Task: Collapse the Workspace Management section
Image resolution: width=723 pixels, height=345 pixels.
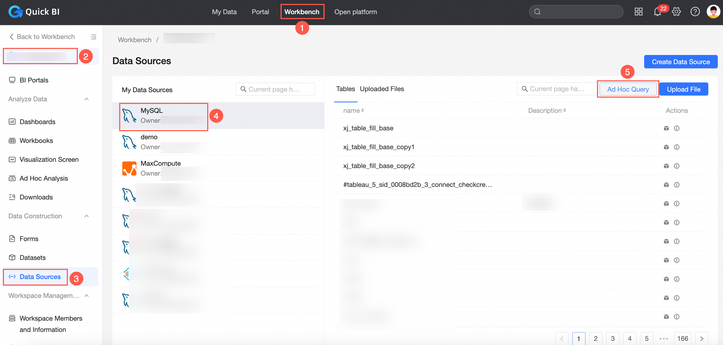Action: (86, 296)
